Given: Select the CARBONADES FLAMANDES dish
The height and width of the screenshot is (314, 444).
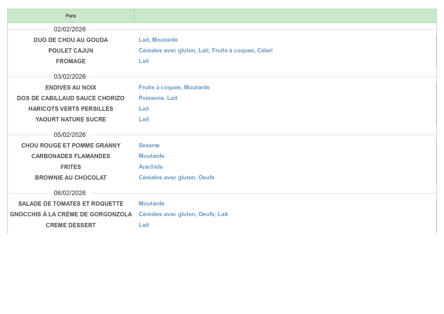Looking at the screenshot, I should tap(71, 156).
